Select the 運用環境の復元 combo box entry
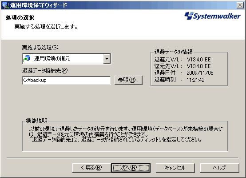The image size is (246, 178). [x=67, y=59]
